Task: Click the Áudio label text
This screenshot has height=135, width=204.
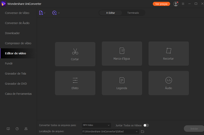Action: pyautogui.click(x=168, y=88)
